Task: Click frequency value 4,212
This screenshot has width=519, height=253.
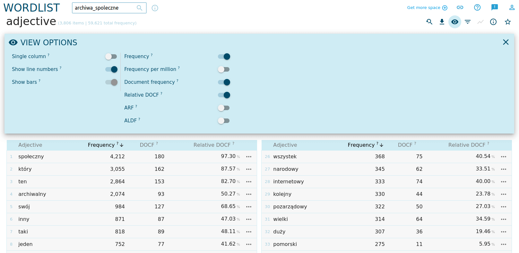Action: (117, 156)
